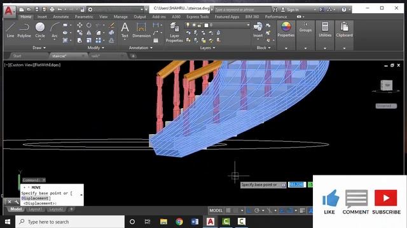Click the ViewCube in the viewport

[x=387, y=85]
